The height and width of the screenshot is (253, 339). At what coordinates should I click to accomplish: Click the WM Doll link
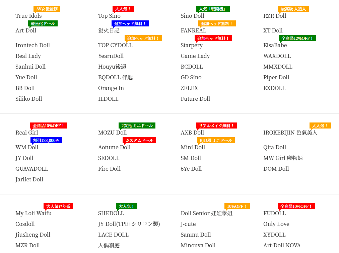point(27,147)
